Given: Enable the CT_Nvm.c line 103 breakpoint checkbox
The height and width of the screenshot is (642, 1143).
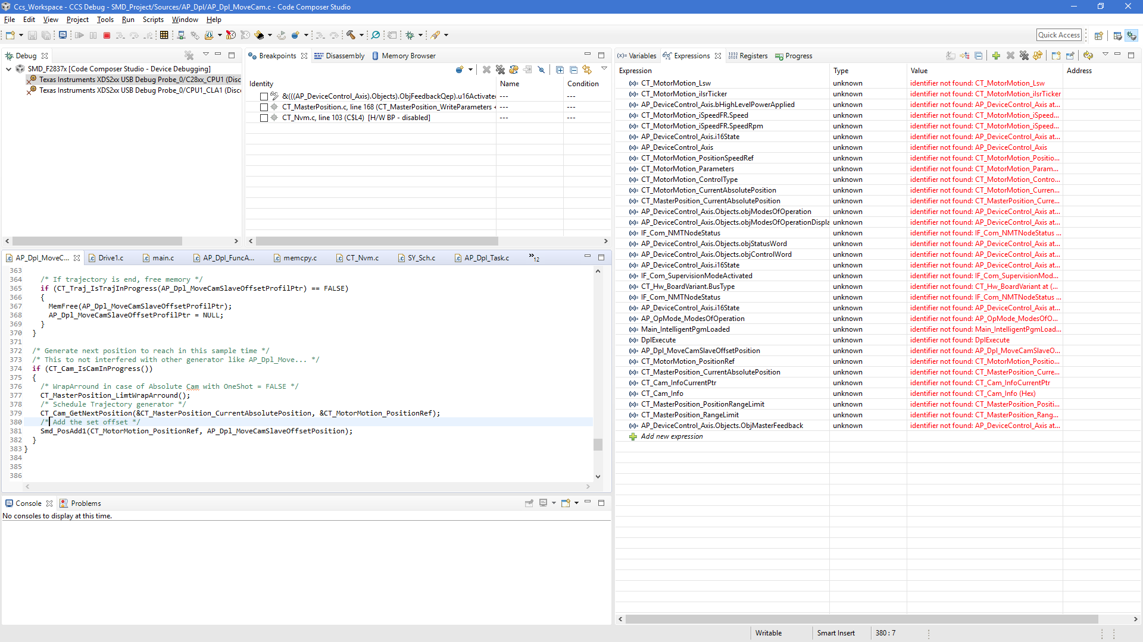Looking at the screenshot, I should tap(264, 118).
